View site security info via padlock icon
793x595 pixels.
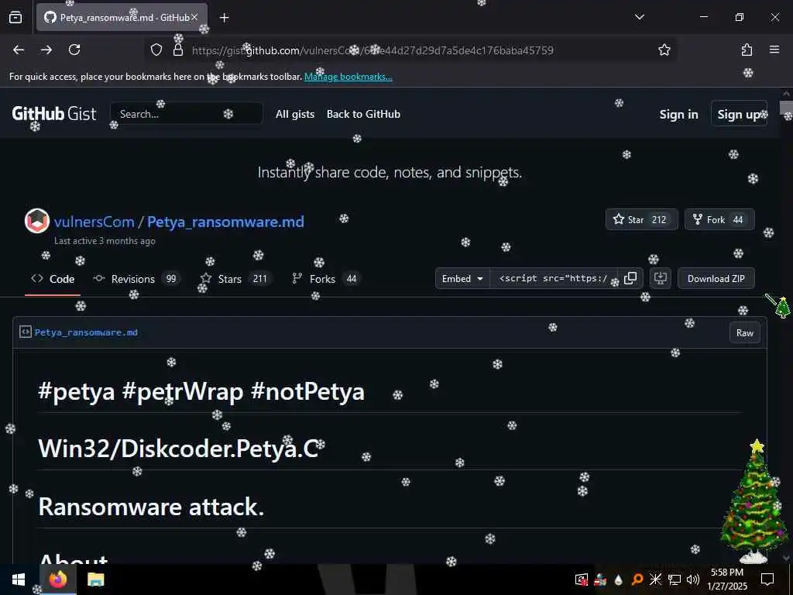tap(177, 50)
